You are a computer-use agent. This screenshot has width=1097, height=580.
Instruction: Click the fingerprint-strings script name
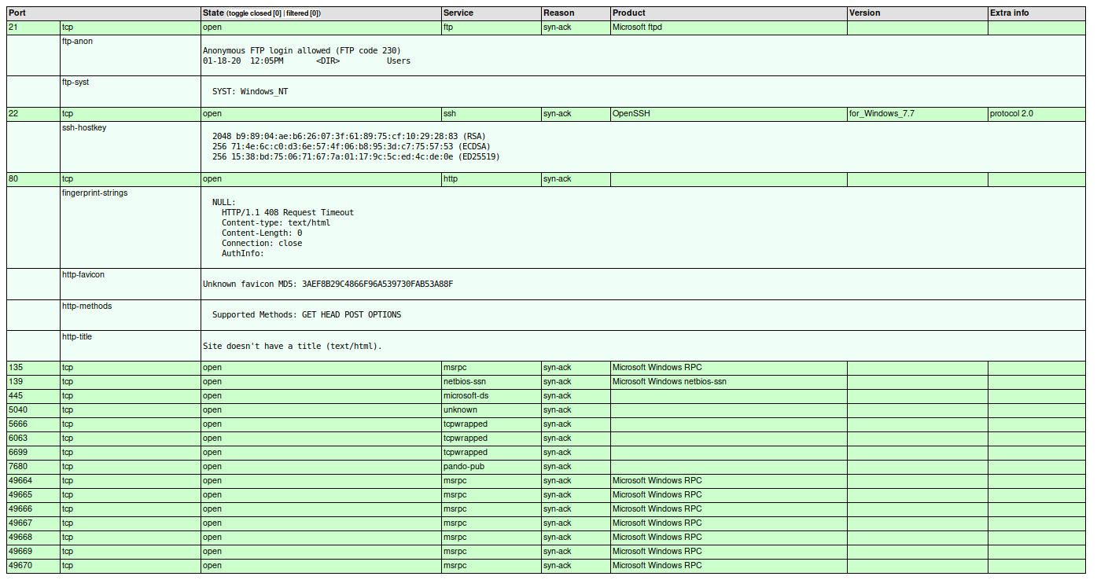coord(94,193)
